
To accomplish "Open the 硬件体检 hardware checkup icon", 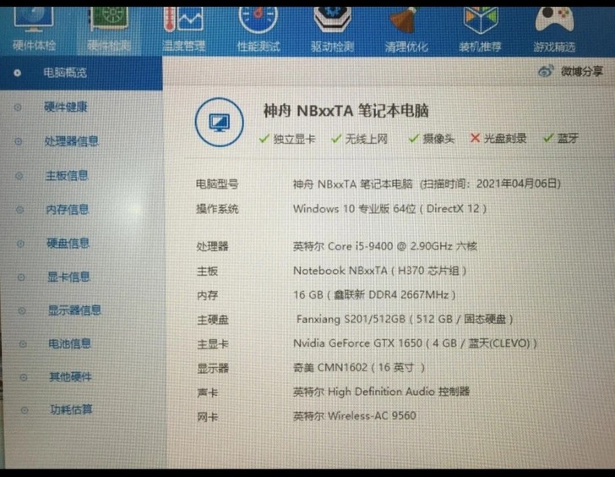I will click(34, 30).
